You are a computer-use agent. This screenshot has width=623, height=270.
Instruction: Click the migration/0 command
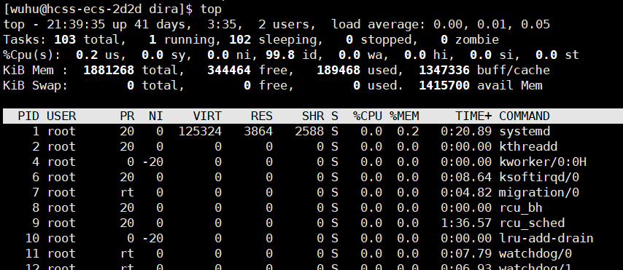click(539, 192)
